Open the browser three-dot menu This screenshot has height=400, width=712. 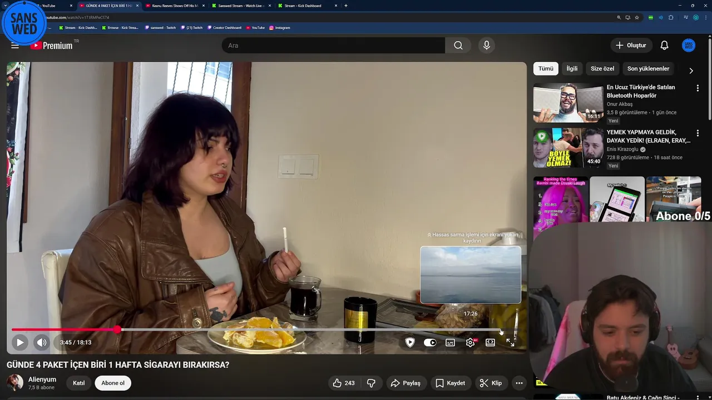click(x=706, y=17)
